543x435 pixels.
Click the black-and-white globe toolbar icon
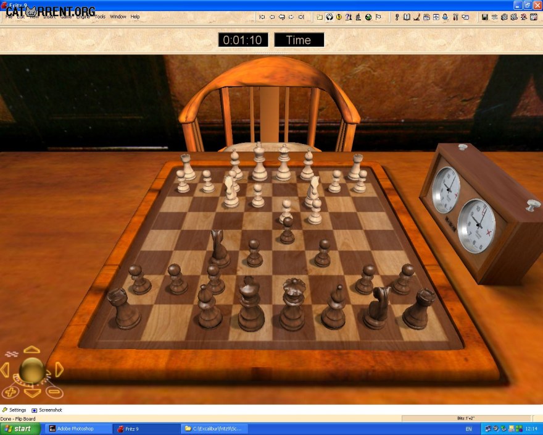(x=330, y=17)
